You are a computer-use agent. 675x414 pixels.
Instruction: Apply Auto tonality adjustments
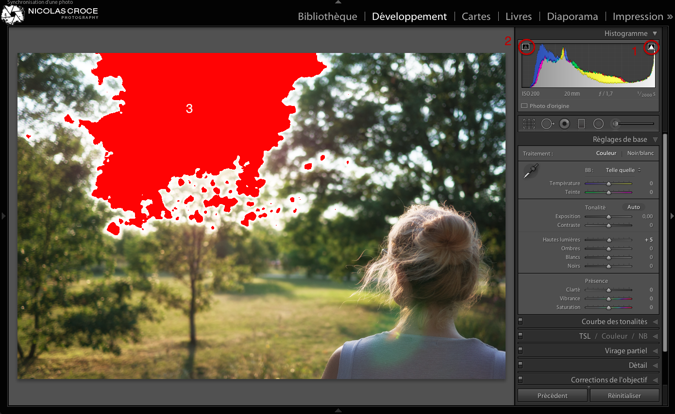(x=633, y=207)
